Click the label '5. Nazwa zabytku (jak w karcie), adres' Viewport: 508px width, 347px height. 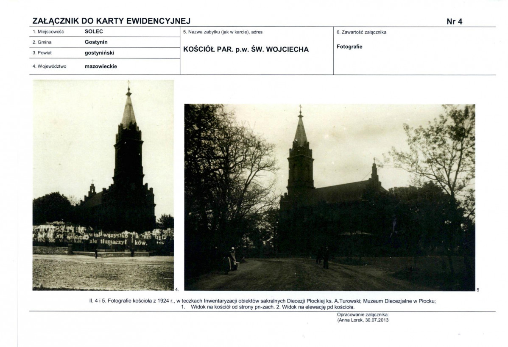pos(223,32)
